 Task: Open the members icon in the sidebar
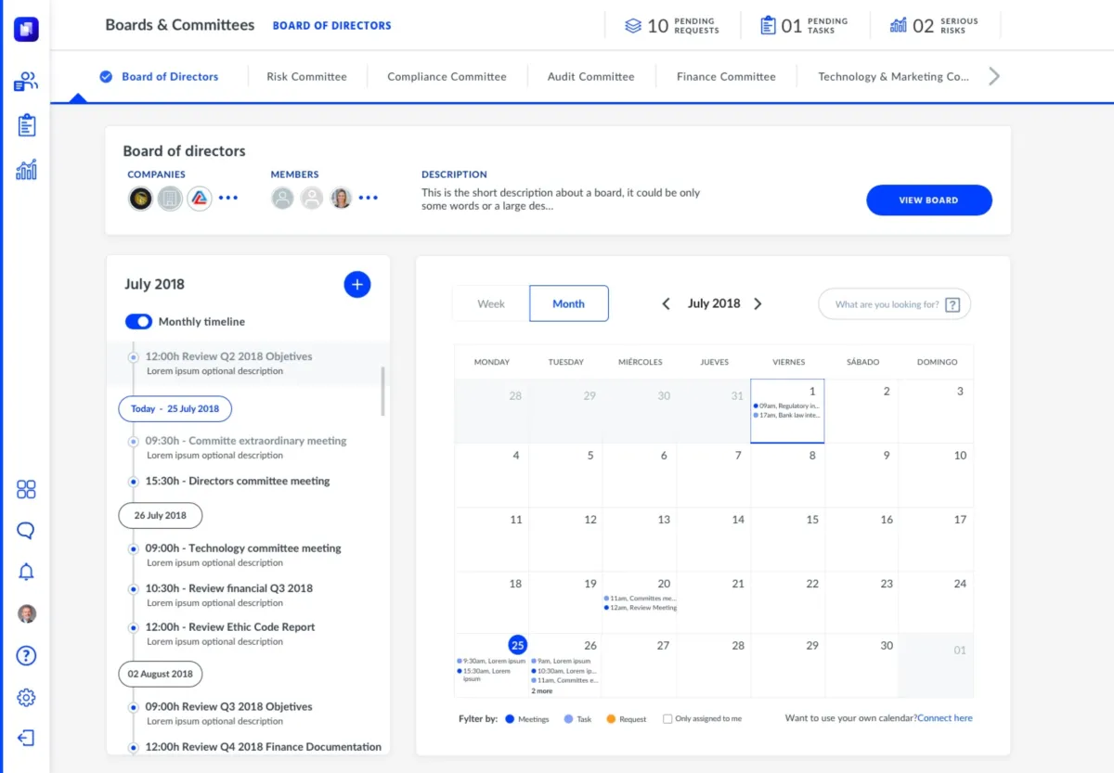coord(26,82)
